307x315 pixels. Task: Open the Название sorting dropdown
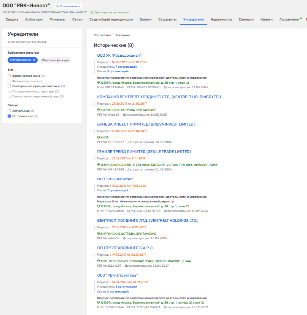click(x=123, y=35)
